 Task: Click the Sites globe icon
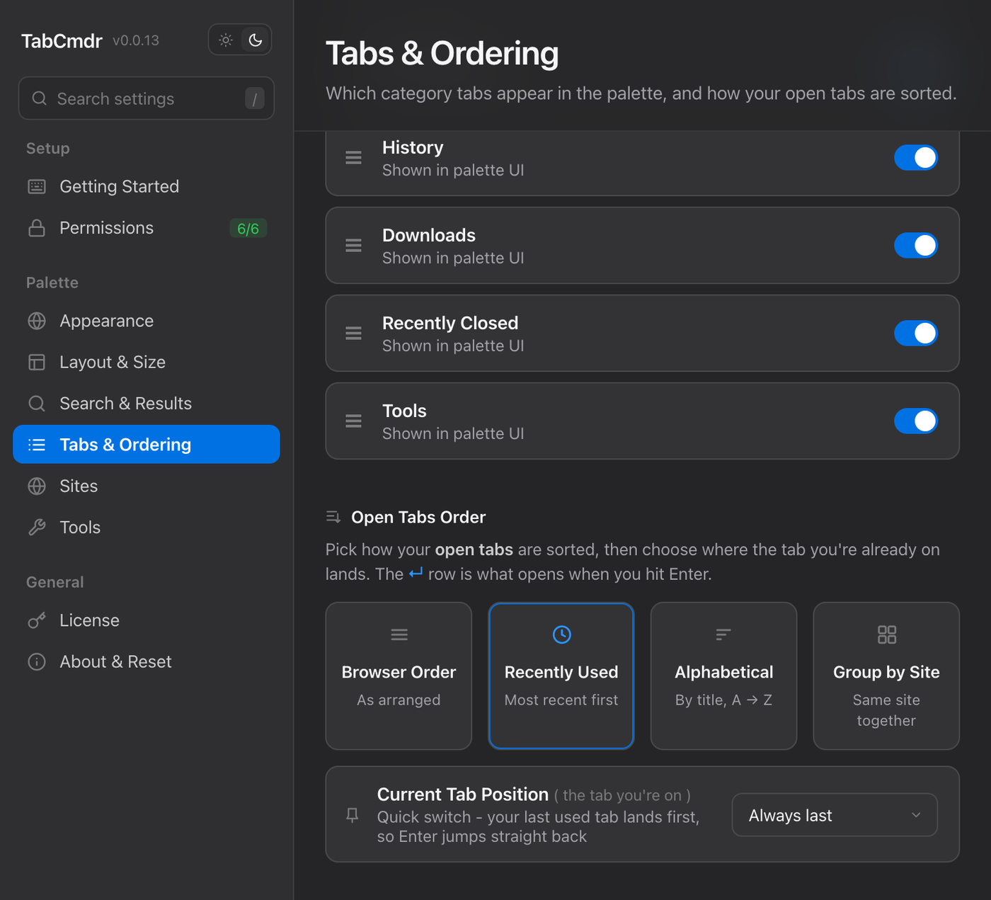[37, 486]
